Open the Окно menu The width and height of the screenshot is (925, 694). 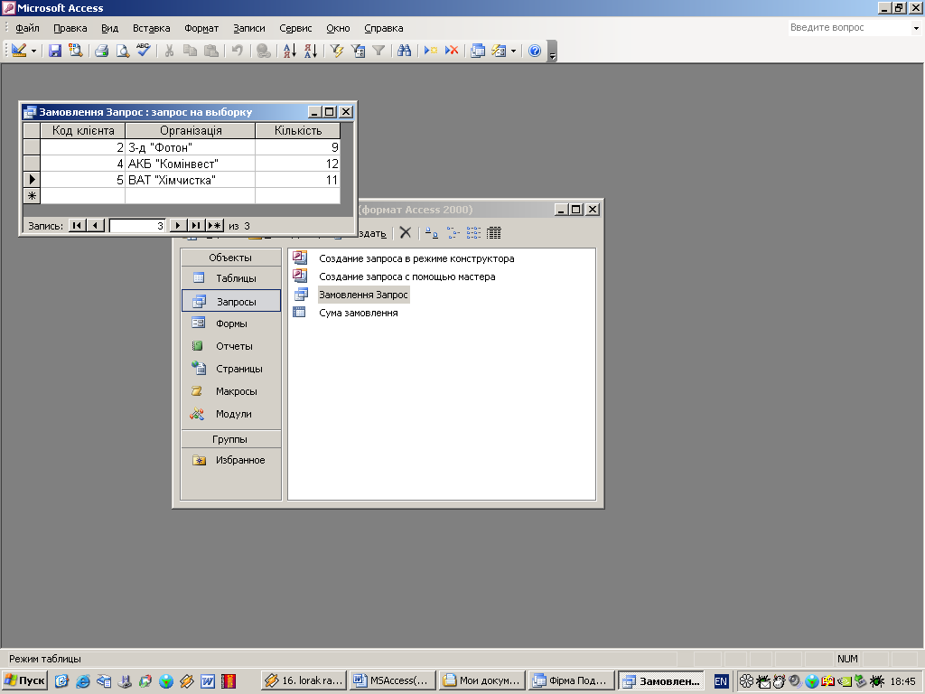pos(338,28)
